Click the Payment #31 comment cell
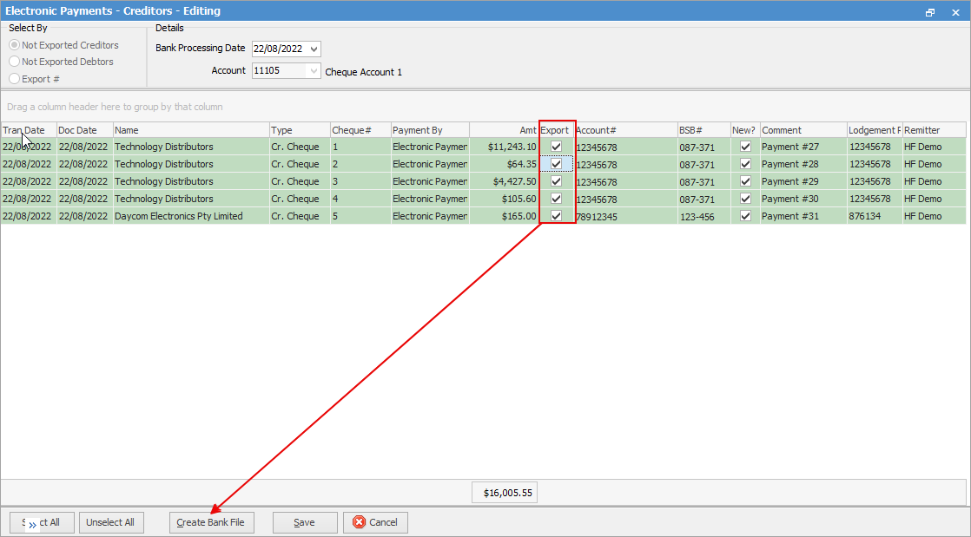The width and height of the screenshot is (971, 537). click(x=803, y=216)
